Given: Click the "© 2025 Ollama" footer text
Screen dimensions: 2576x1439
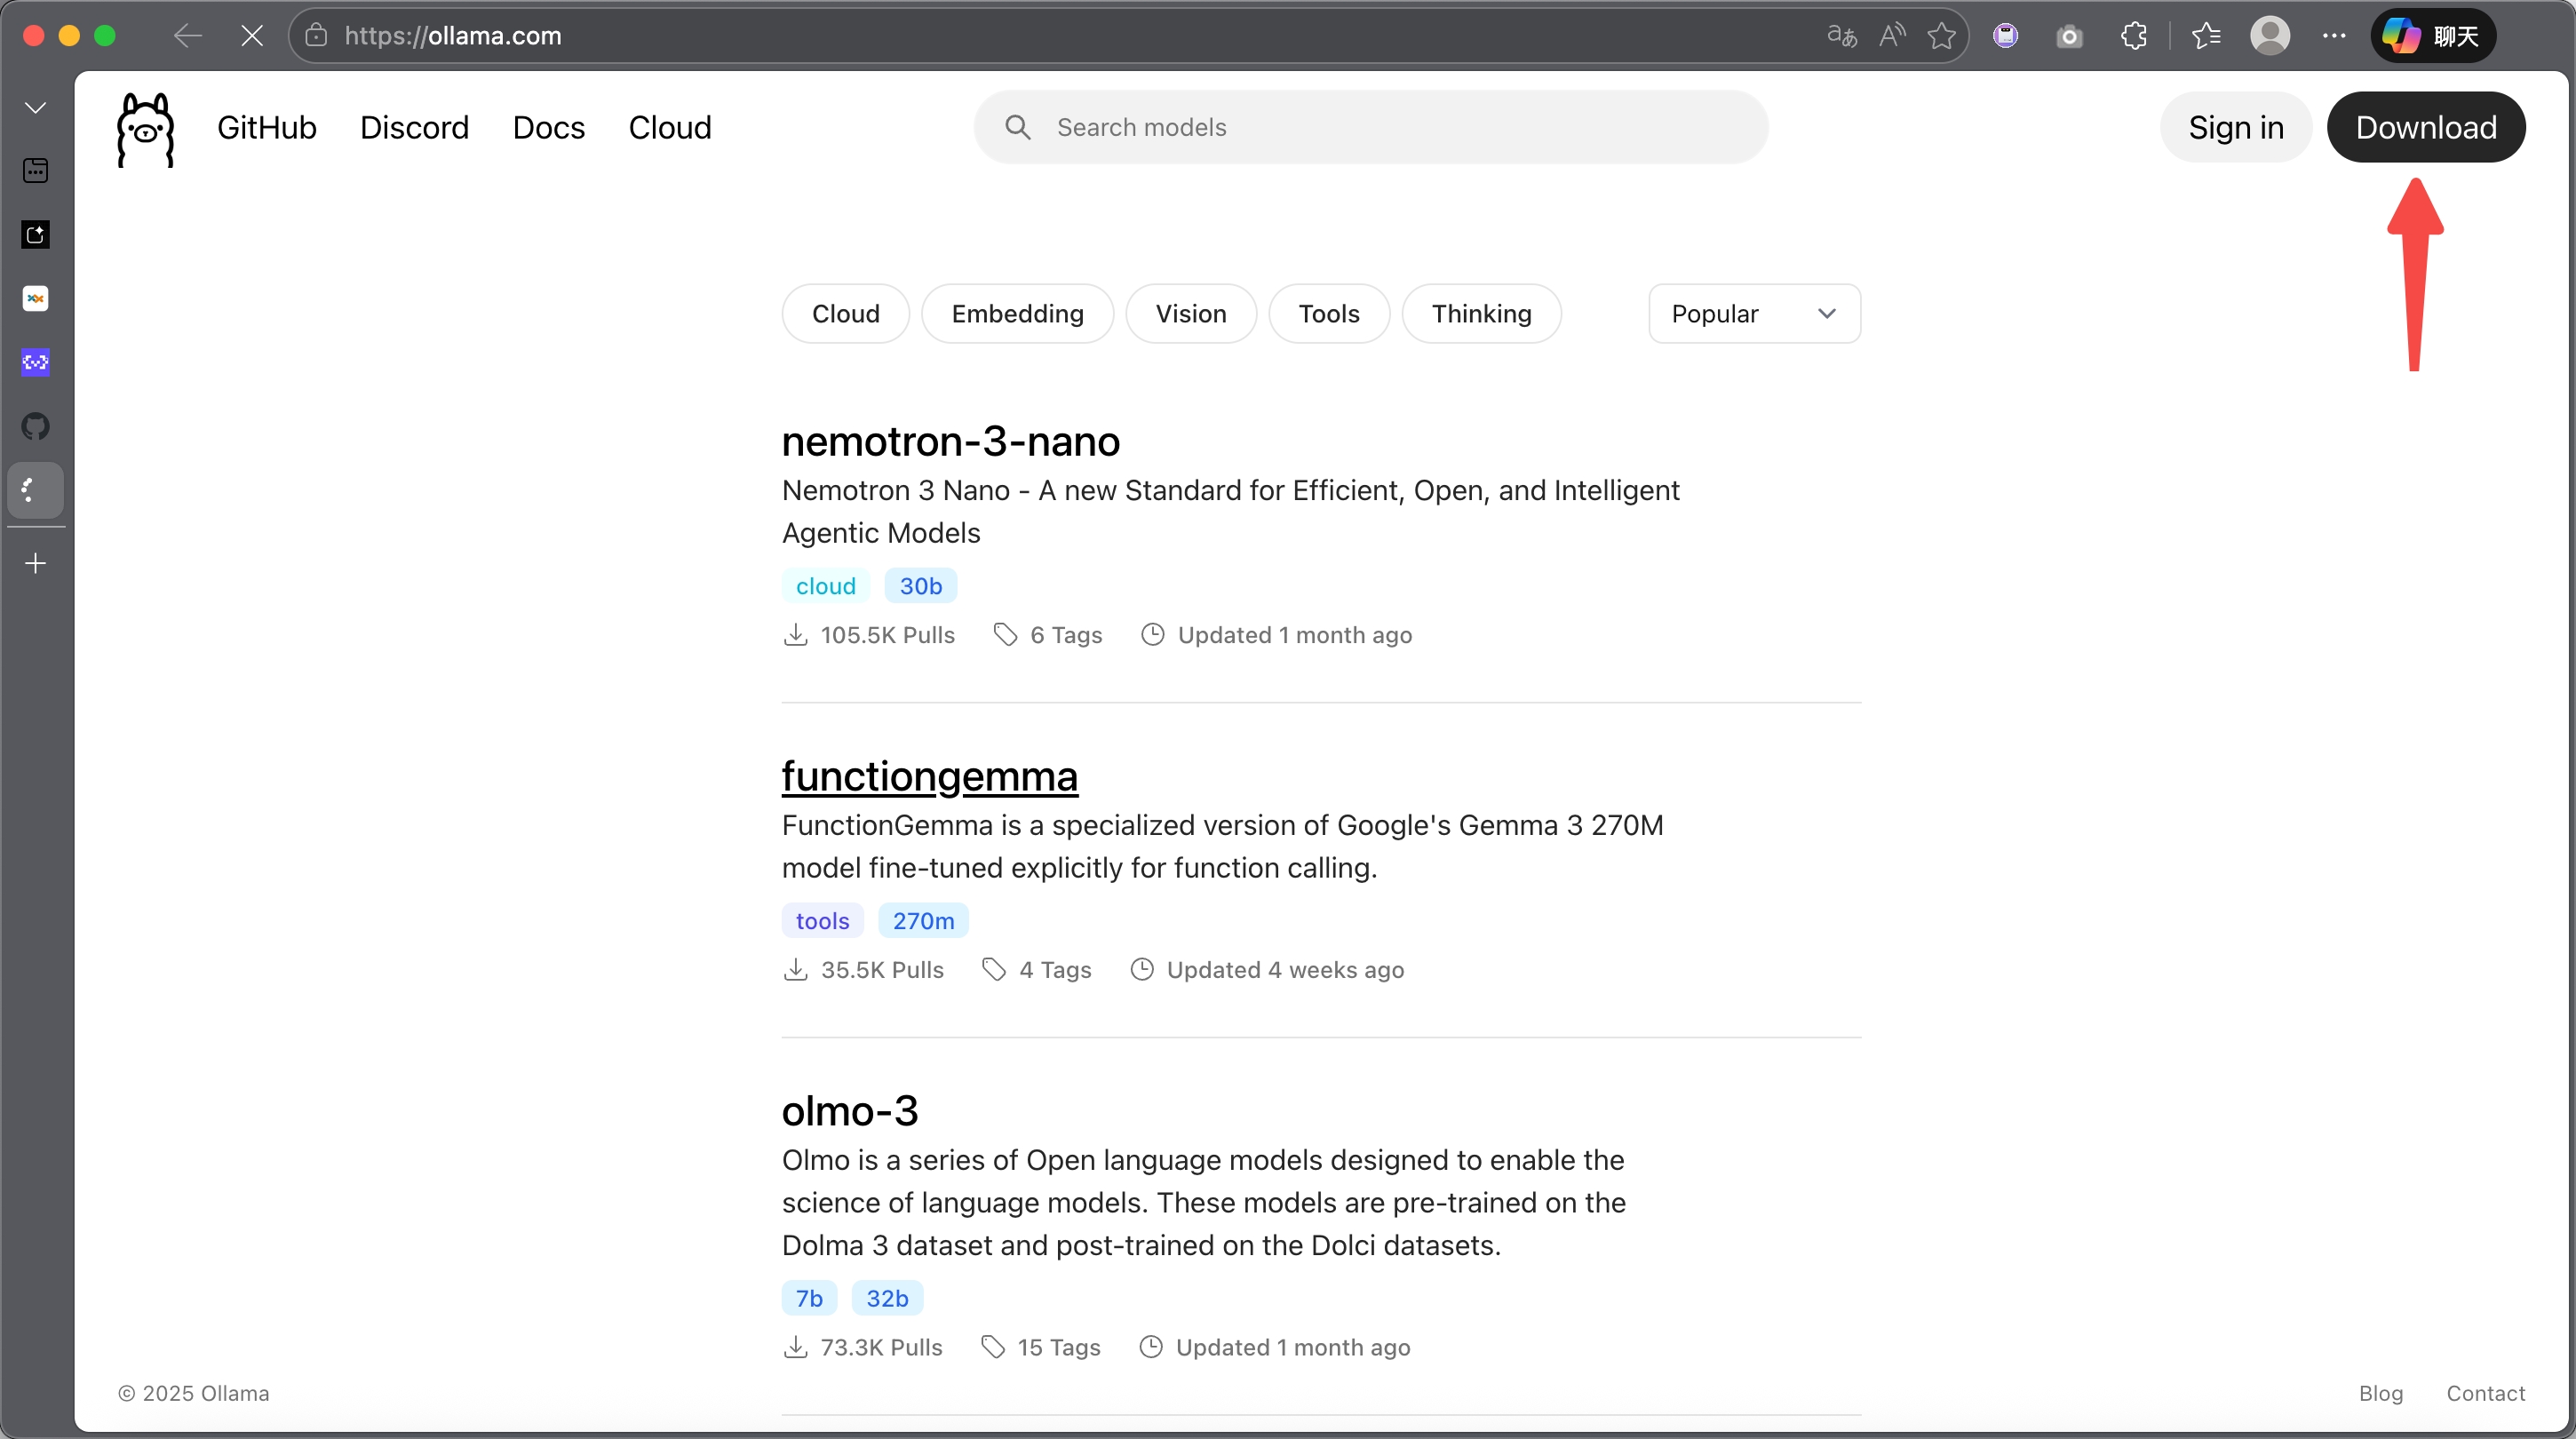Looking at the screenshot, I should pyautogui.click(x=194, y=1393).
